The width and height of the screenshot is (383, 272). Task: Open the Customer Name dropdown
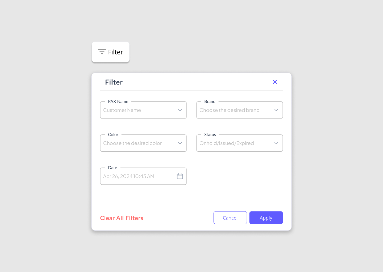143,110
